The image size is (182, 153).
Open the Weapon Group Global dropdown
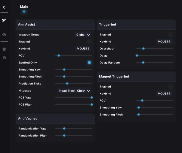83,35
